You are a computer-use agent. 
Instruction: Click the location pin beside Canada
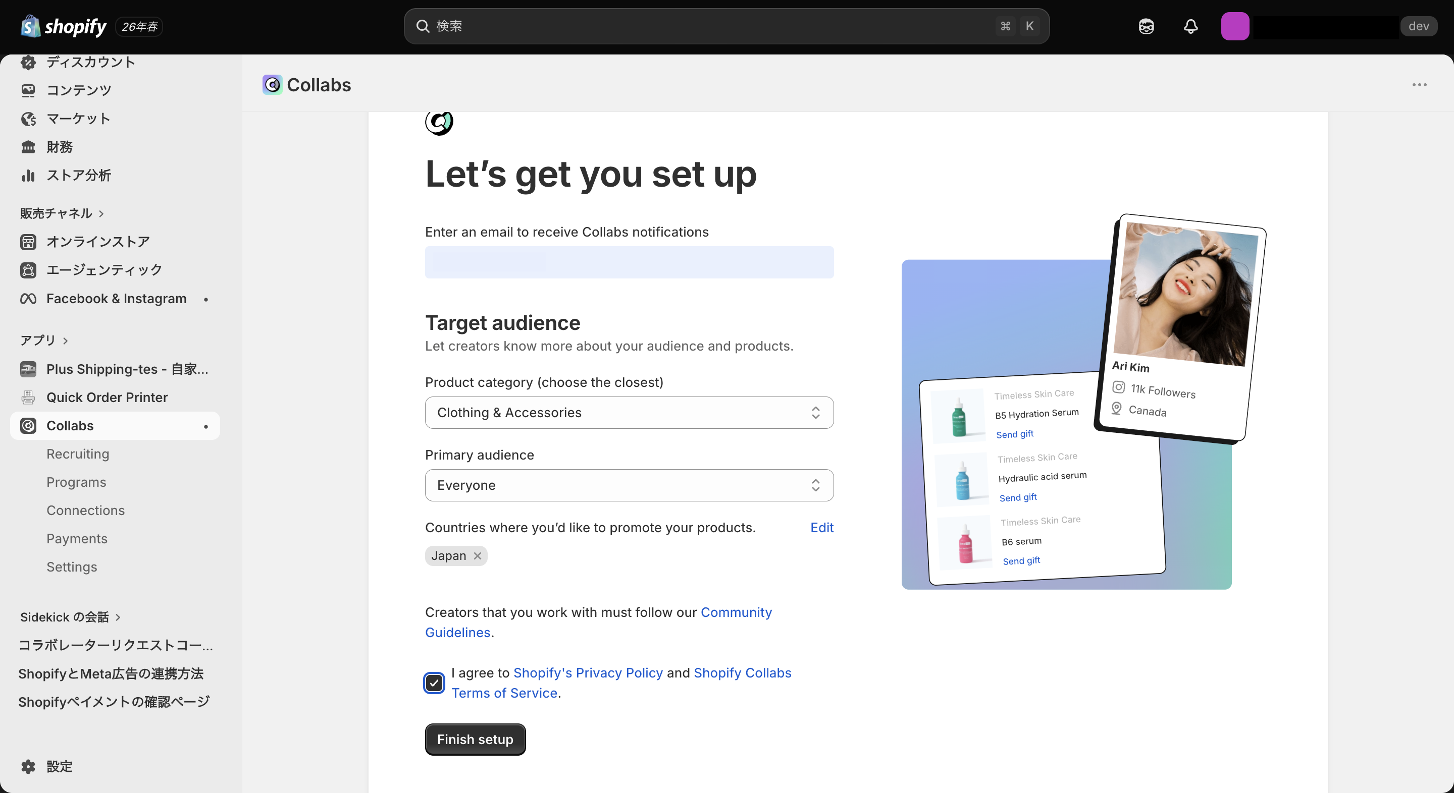(x=1116, y=408)
